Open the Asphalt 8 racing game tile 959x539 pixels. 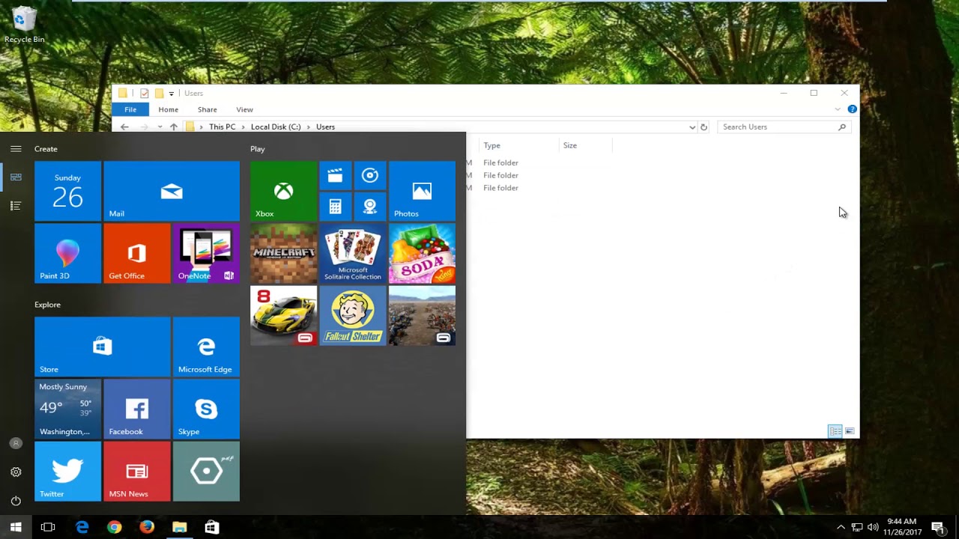(x=283, y=315)
